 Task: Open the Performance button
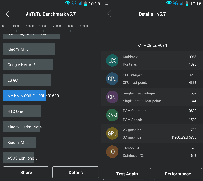[178, 174]
